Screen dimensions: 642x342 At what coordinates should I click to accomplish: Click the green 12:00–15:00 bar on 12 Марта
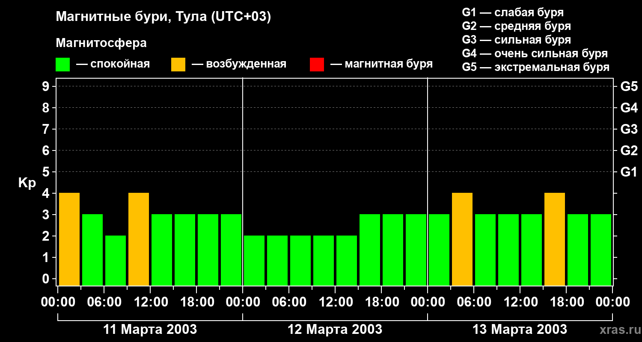(x=347, y=260)
